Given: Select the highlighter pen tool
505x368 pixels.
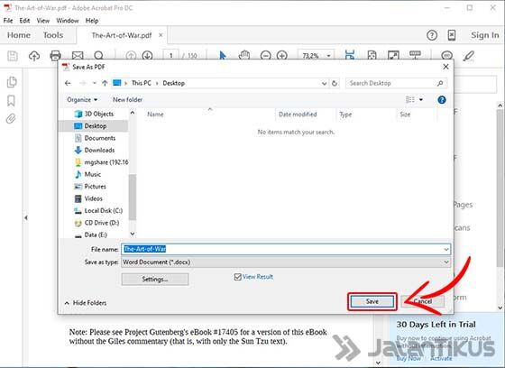Looking at the screenshot, I should (x=469, y=56).
